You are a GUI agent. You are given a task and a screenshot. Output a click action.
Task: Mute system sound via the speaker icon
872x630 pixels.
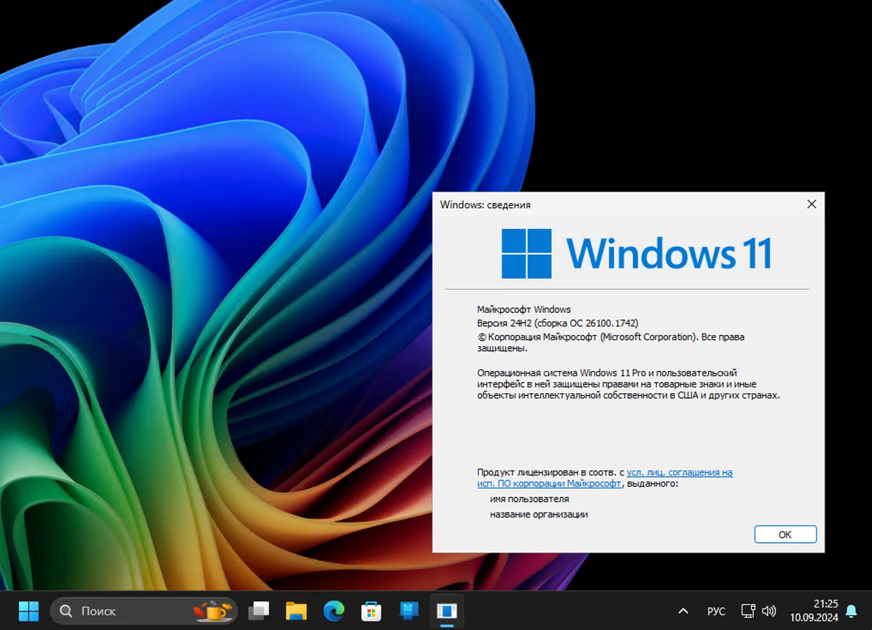pyautogui.click(x=770, y=611)
